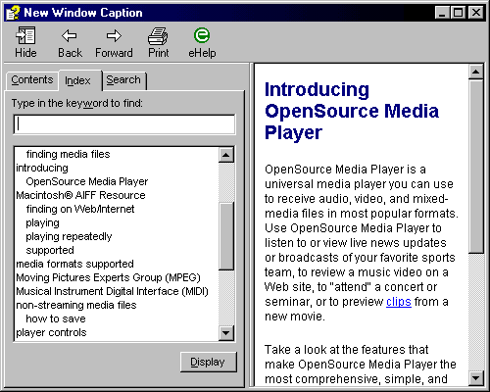Screen dimensions: 490x392
Task: Choose "Moving Pictures Experts Group (MPEG)" entry
Action: [108, 277]
